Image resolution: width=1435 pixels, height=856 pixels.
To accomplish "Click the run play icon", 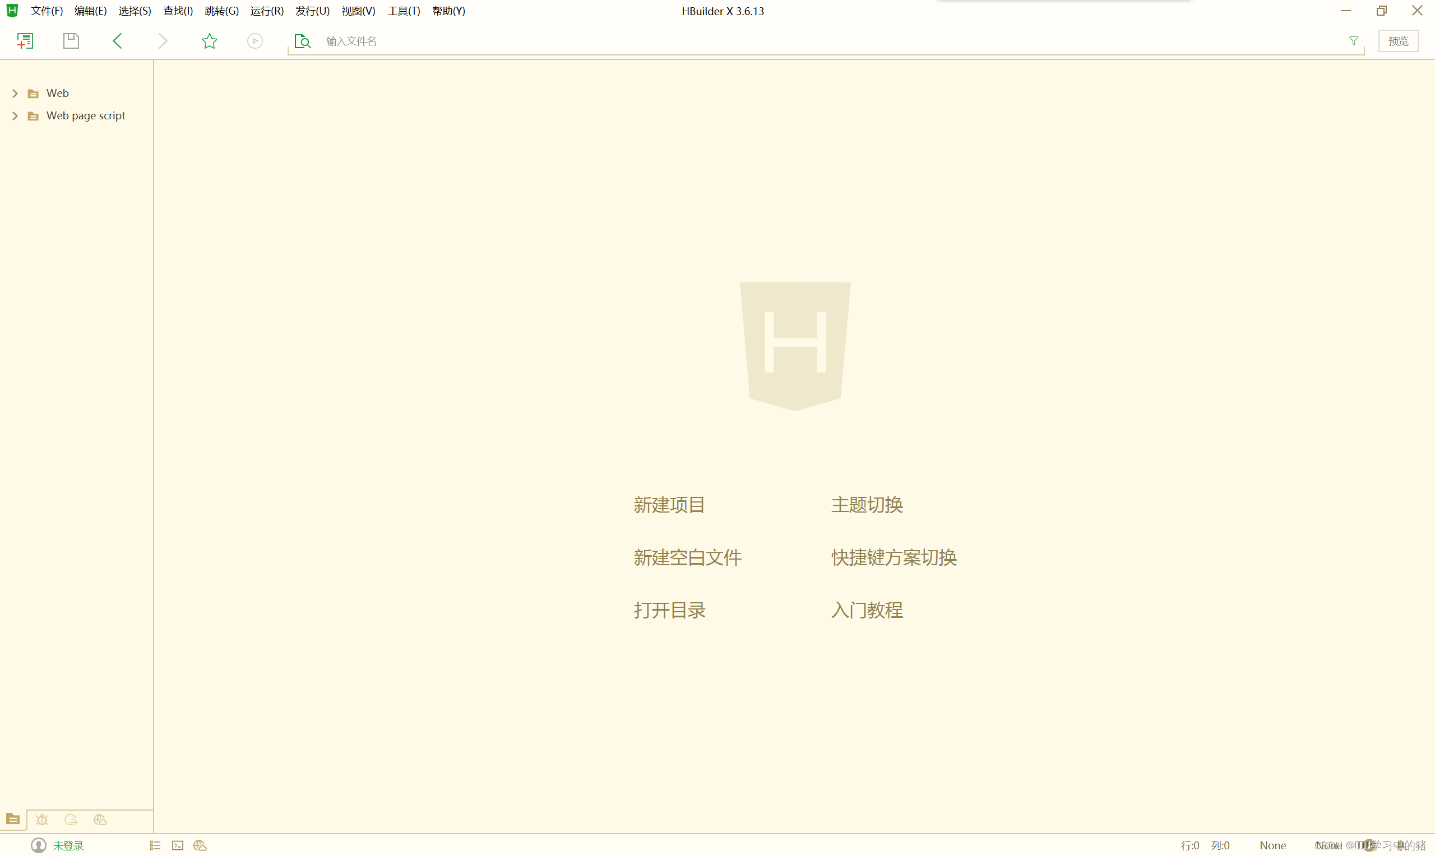I will pos(255,41).
